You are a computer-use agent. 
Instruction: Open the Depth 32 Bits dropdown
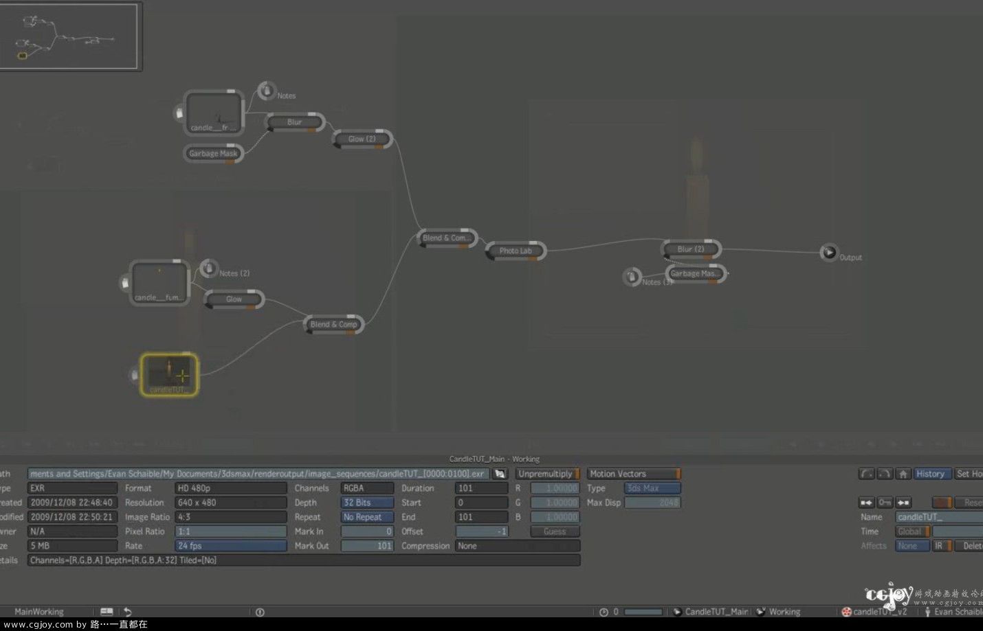point(368,503)
